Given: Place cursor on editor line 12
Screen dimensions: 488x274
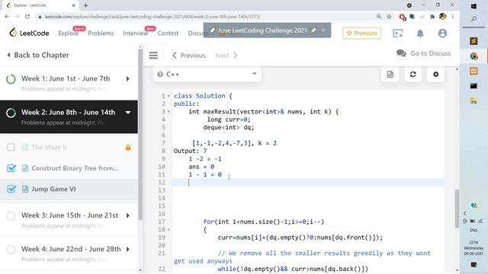Looking at the screenshot, I should 308,183.
